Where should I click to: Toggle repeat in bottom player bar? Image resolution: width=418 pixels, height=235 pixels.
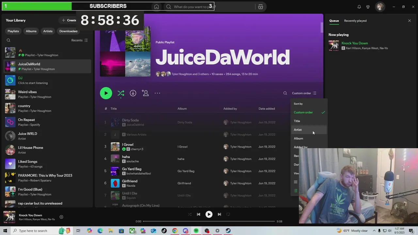pyautogui.click(x=228, y=214)
